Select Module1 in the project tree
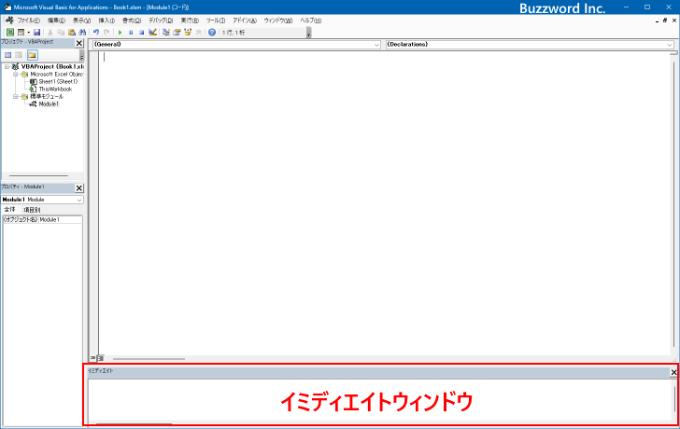 click(49, 104)
